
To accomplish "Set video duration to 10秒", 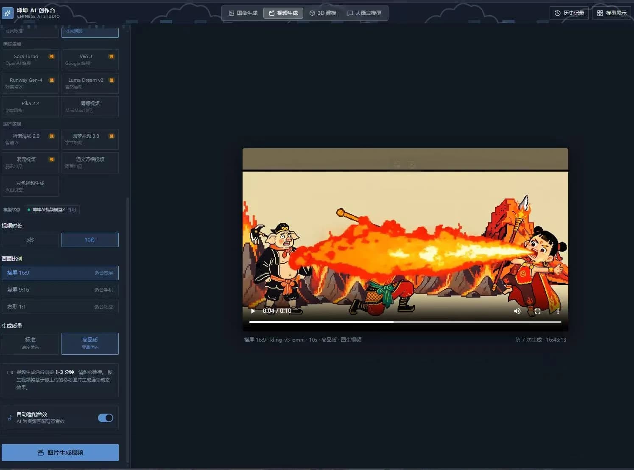I will click(90, 240).
